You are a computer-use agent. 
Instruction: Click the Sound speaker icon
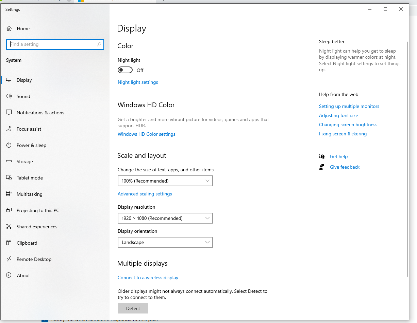pyautogui.click(x=9, y=96)
